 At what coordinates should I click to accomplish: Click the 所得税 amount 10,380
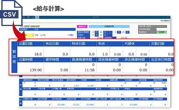[90, 86]
